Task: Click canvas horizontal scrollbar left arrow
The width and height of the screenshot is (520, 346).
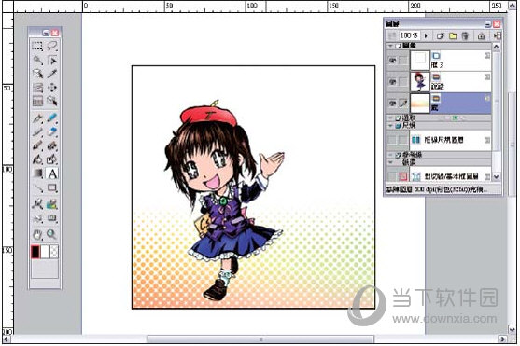Action: pyautogui.click(x=7, y=339)
